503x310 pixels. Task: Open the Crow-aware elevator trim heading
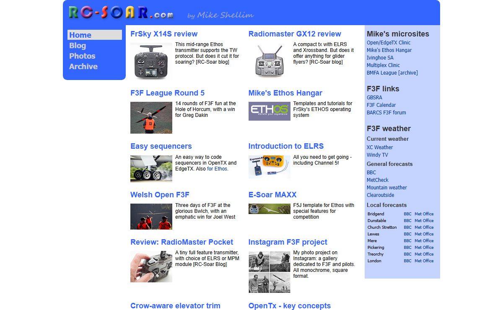click(x=175, y=306)
